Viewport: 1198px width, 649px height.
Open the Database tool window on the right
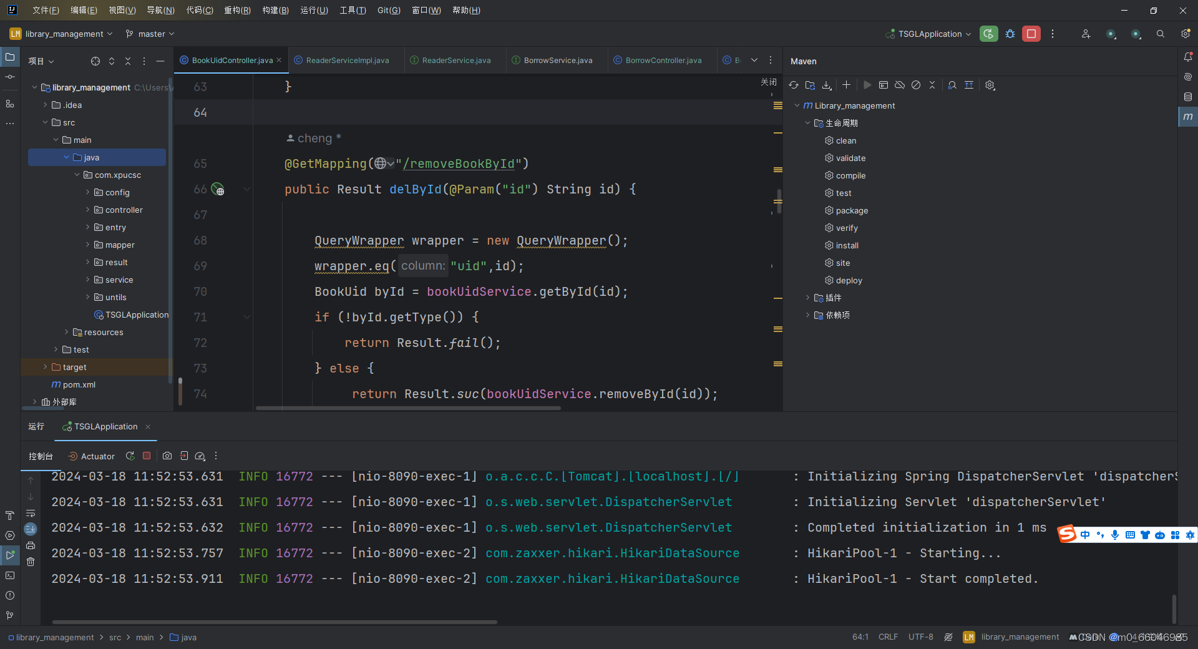pyautogui.click(x=1188, y=97)
